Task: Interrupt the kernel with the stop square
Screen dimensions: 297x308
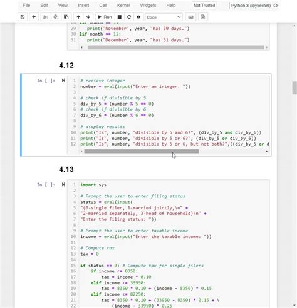Action: tap(120, 17)
